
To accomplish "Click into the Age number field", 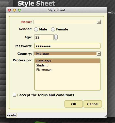I will click(x=44, y=37).
